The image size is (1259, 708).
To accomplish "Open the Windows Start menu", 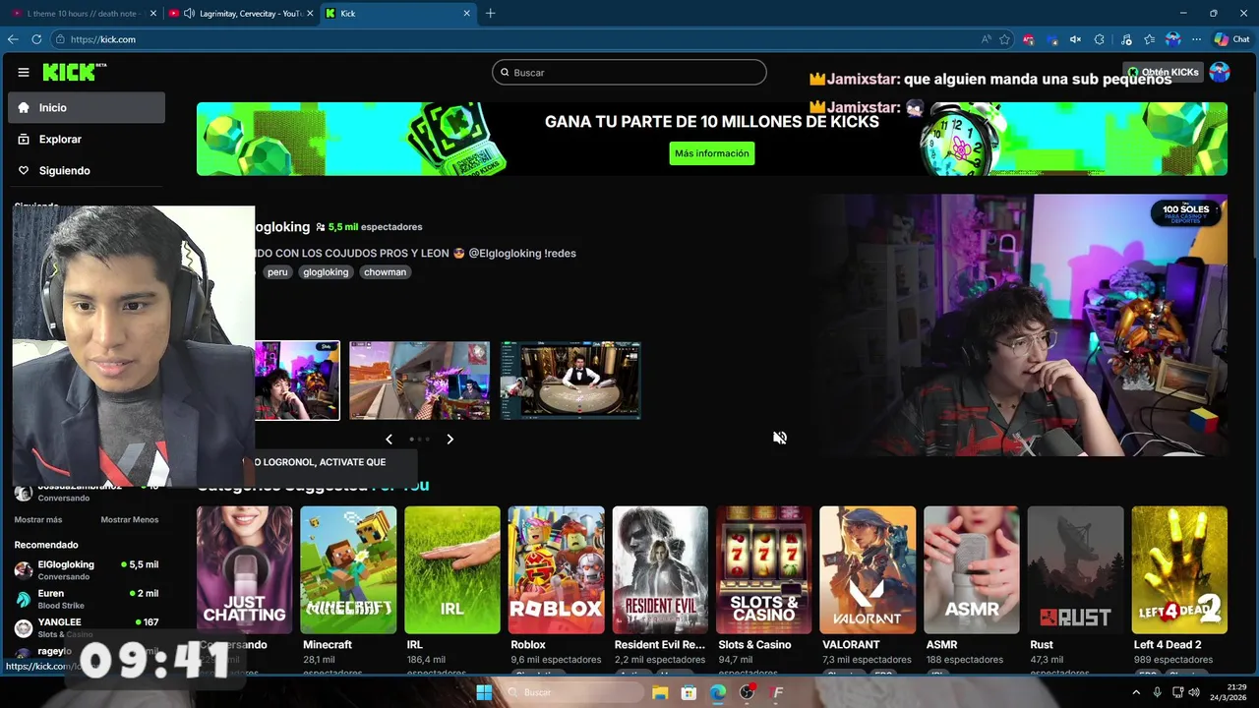I will click(x=484, y=692).
